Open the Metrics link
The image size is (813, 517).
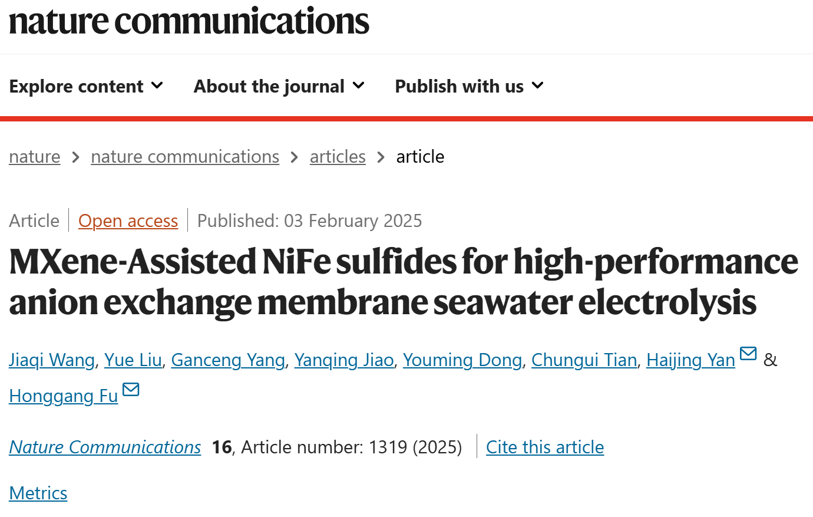coord(38,493)
